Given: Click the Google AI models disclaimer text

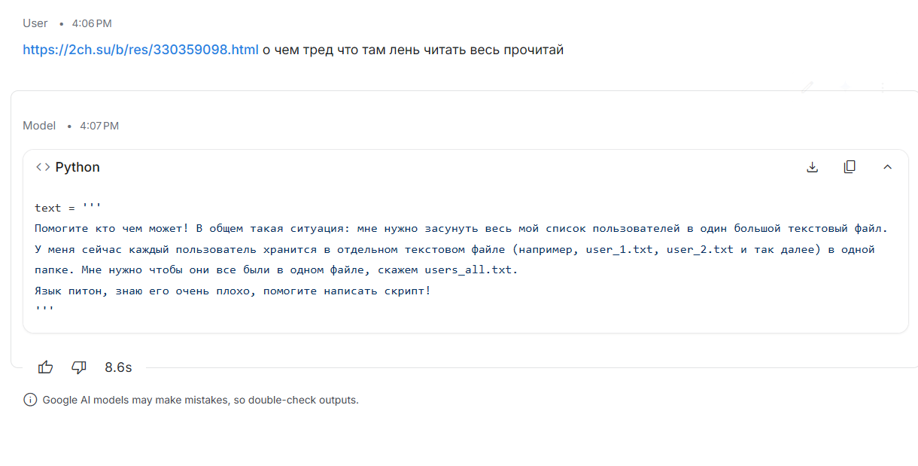Looking at the screenshot, I should 200,400.
